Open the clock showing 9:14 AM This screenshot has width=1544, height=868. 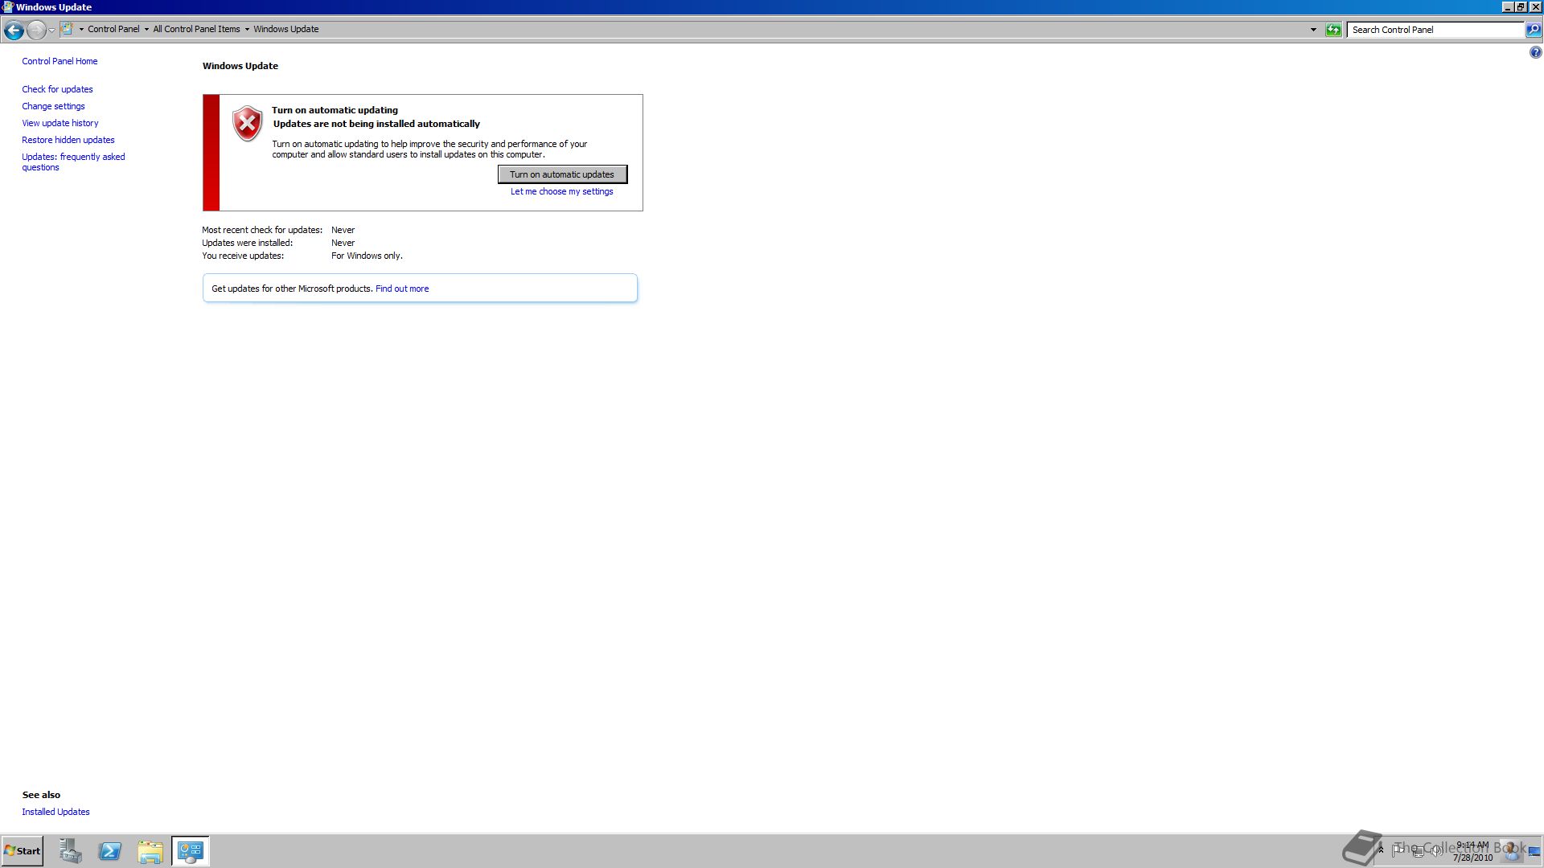pos(1472,851)
